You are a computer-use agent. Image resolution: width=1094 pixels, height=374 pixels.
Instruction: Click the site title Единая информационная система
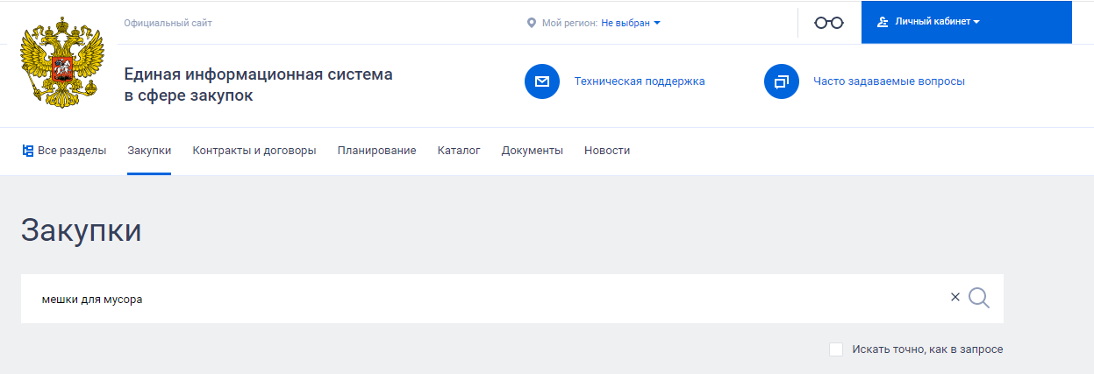[x=259, y=85]
